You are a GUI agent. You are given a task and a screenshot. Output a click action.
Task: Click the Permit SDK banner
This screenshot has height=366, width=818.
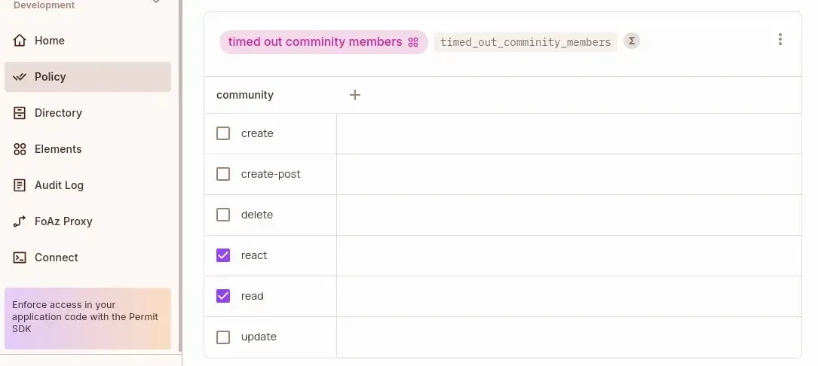coord(87,318)
